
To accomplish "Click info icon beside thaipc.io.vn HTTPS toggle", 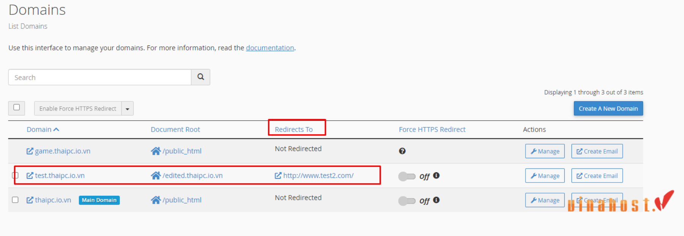I will pyautogui.click(x=436, y=200).
